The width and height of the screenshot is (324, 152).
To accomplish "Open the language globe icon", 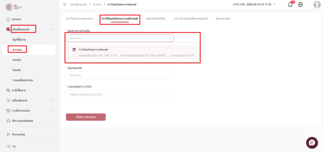I will pyautogui.click(x=300, y=4).
